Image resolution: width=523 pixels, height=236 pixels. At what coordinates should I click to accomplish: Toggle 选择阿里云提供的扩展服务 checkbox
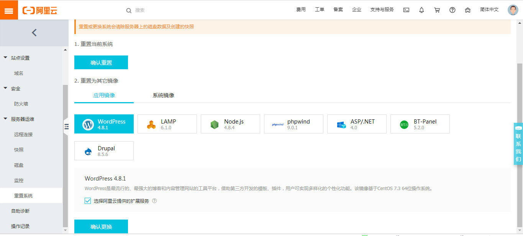tap(88, 201)
